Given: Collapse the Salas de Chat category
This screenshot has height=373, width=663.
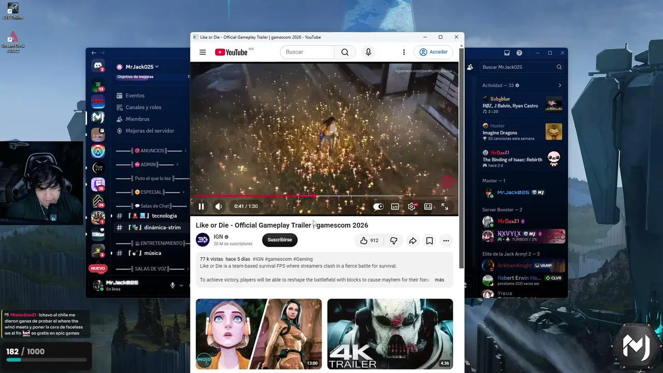Looking at the screenshot, I should (152, 206).
